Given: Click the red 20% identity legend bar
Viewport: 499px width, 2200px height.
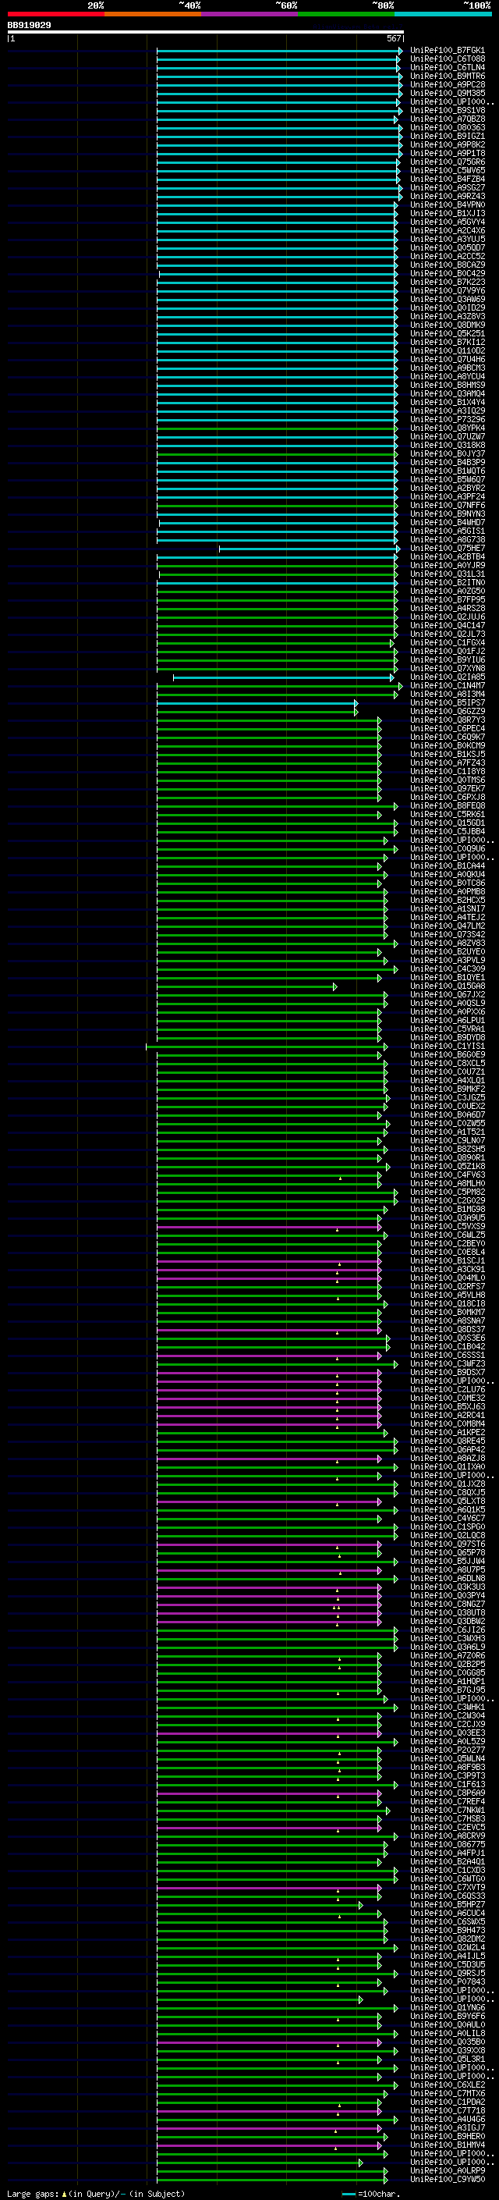Looking at the screenshot, I should [x=55, y=14].
